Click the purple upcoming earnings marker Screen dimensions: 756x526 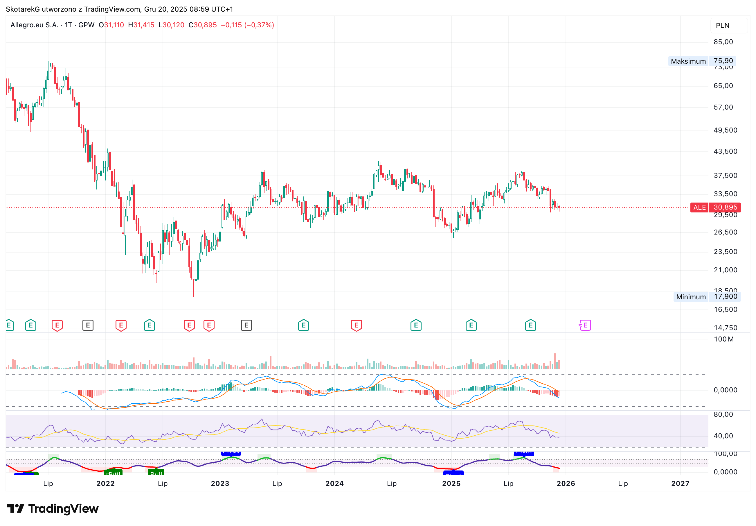coord(585,325)
